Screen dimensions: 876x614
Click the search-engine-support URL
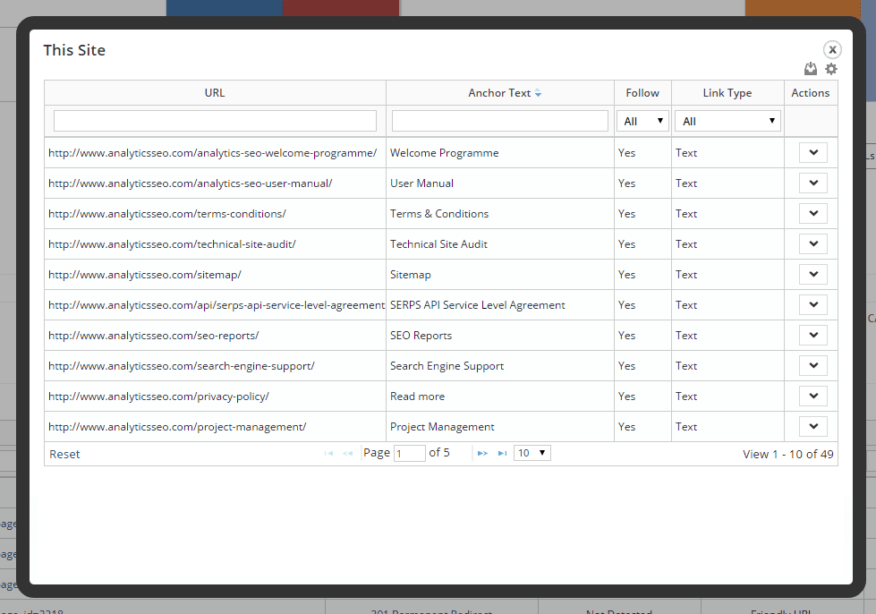click(182, 366)
